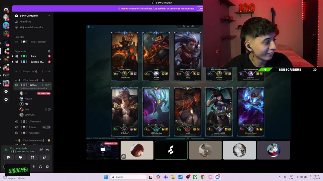Show hidden system tray icons chevron
This screenshot has width=323, height=181.
click(x=279, y=177)
